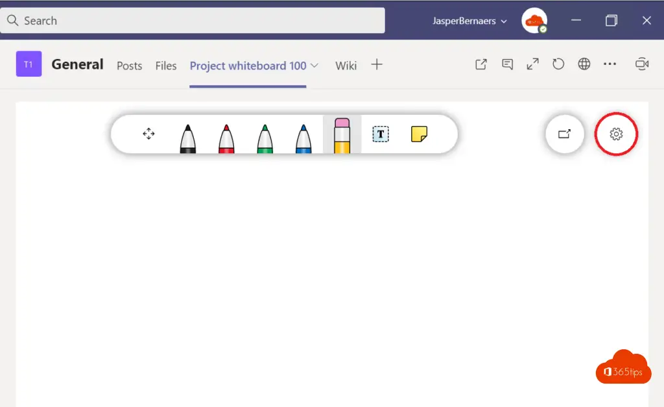664x407 pixels.
Task: Switch to the Posts tab
Action: click(x=129, y=66)
